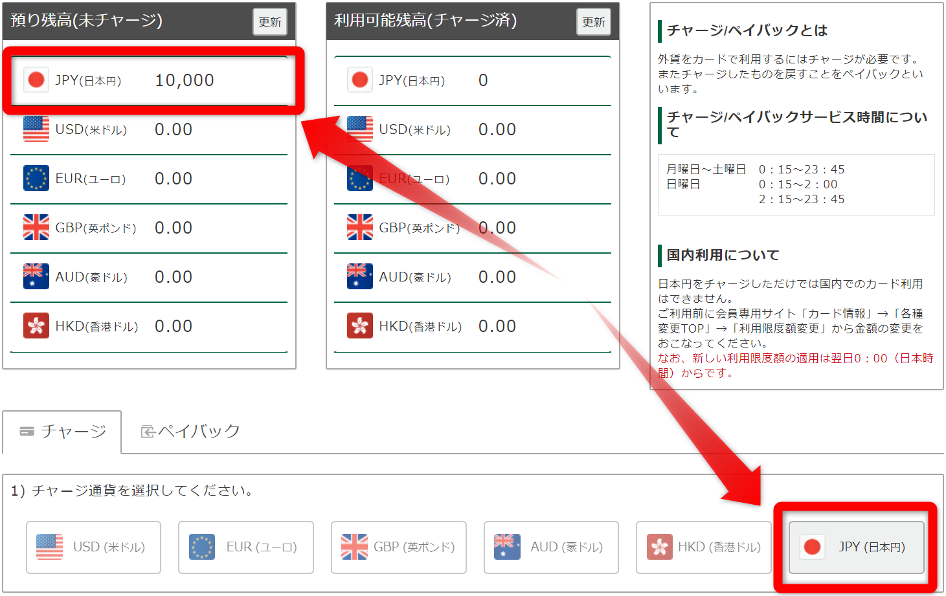Click the UK flag icon in 利用可能残高 panel
This screenshot has width=946, height=596.
point(360,228)
